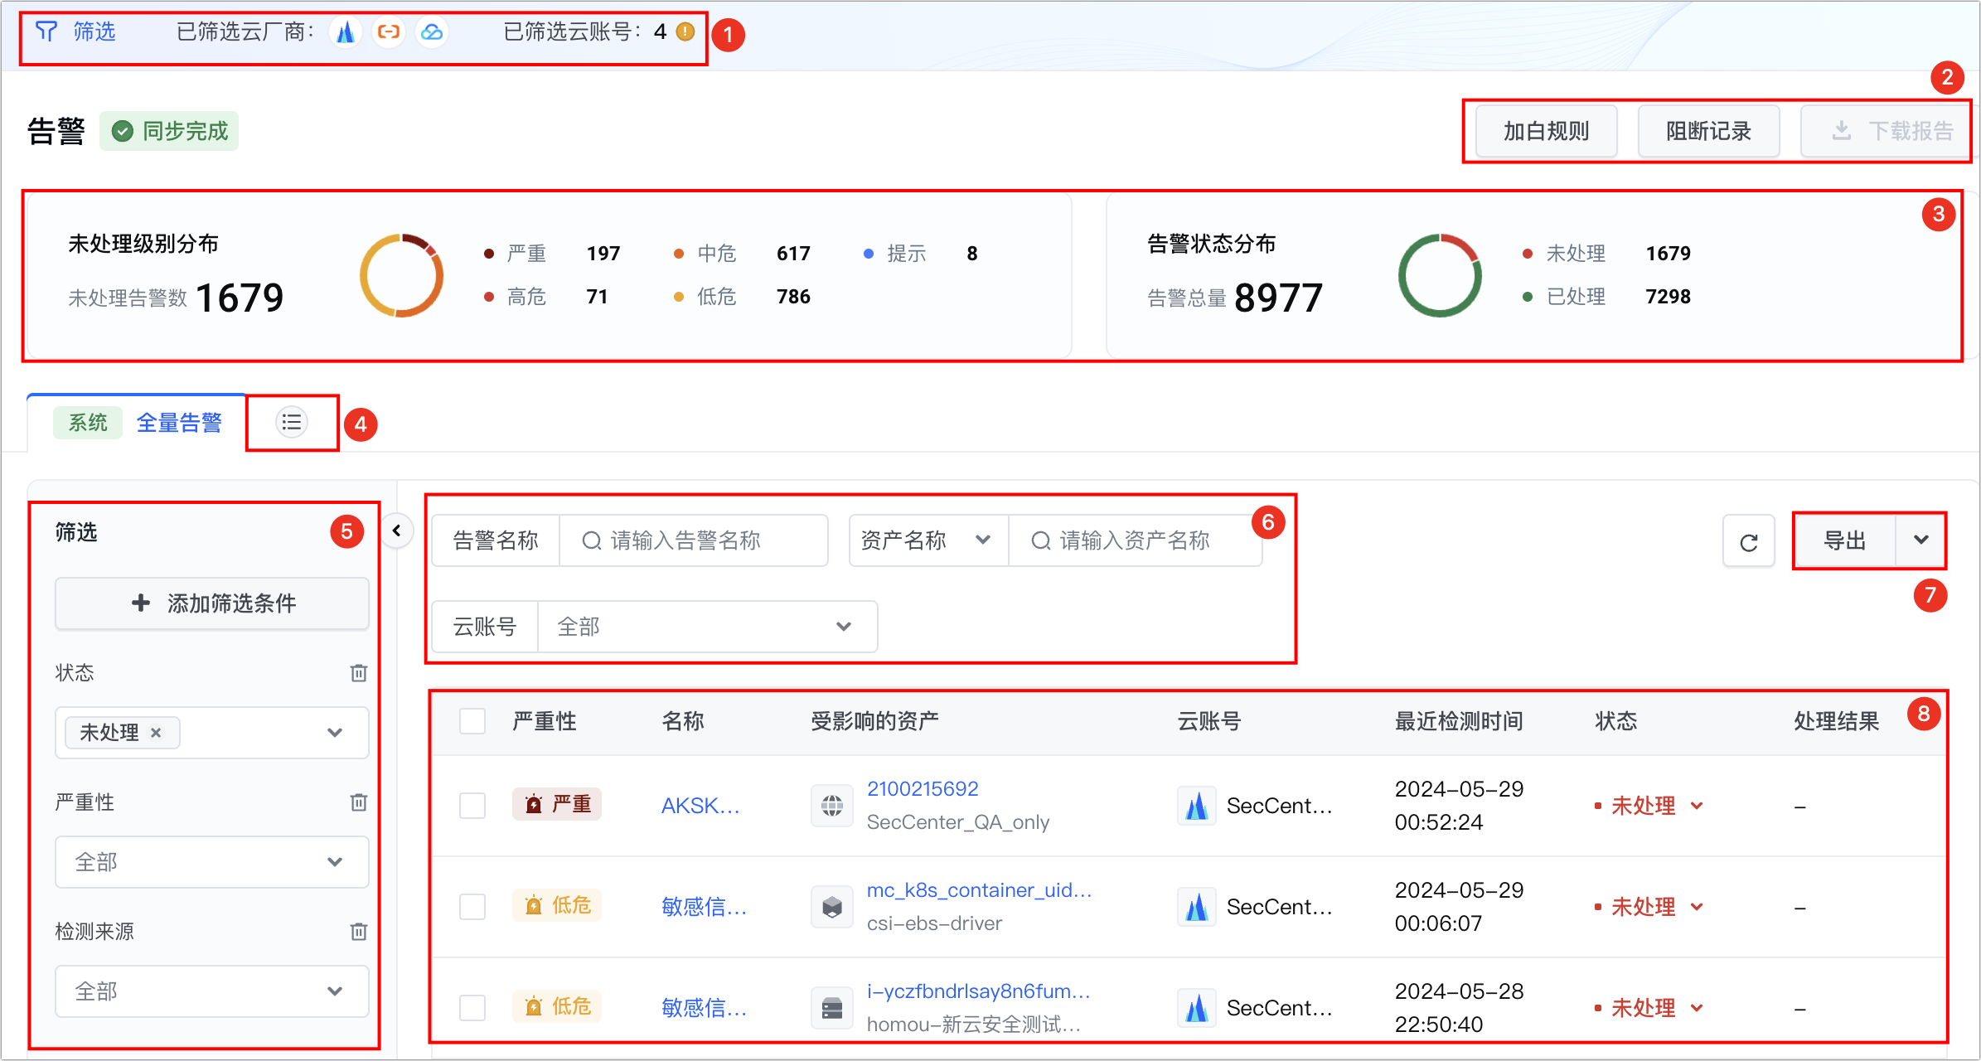The image size is (1981, 1061).
Task: Click the 已处理 green legend dot
Action: click(1527, 297)
